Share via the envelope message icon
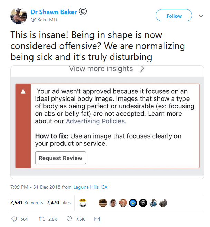The width and height of the screenshot is (210, 227). coord(97,219)
